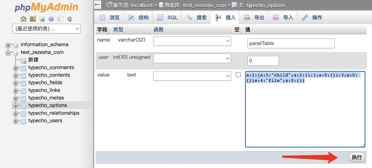Click the phpMyAdmin home icon
372x168 pixels.
click(x=24, y=19)
